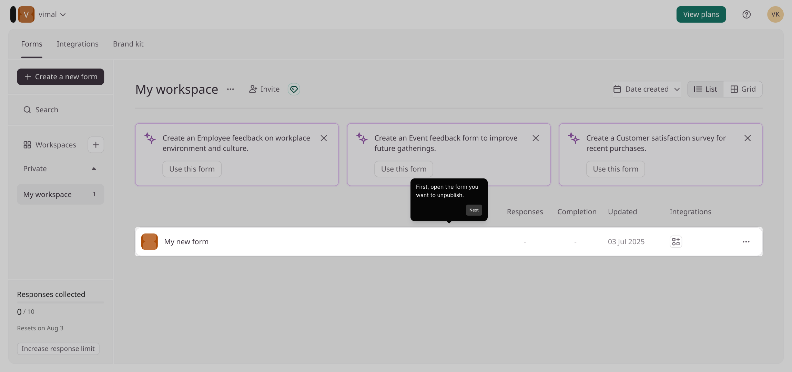Use this form for Customer satisfaction survey
This screenshot has width=792, height=372.
pos(616,169)
